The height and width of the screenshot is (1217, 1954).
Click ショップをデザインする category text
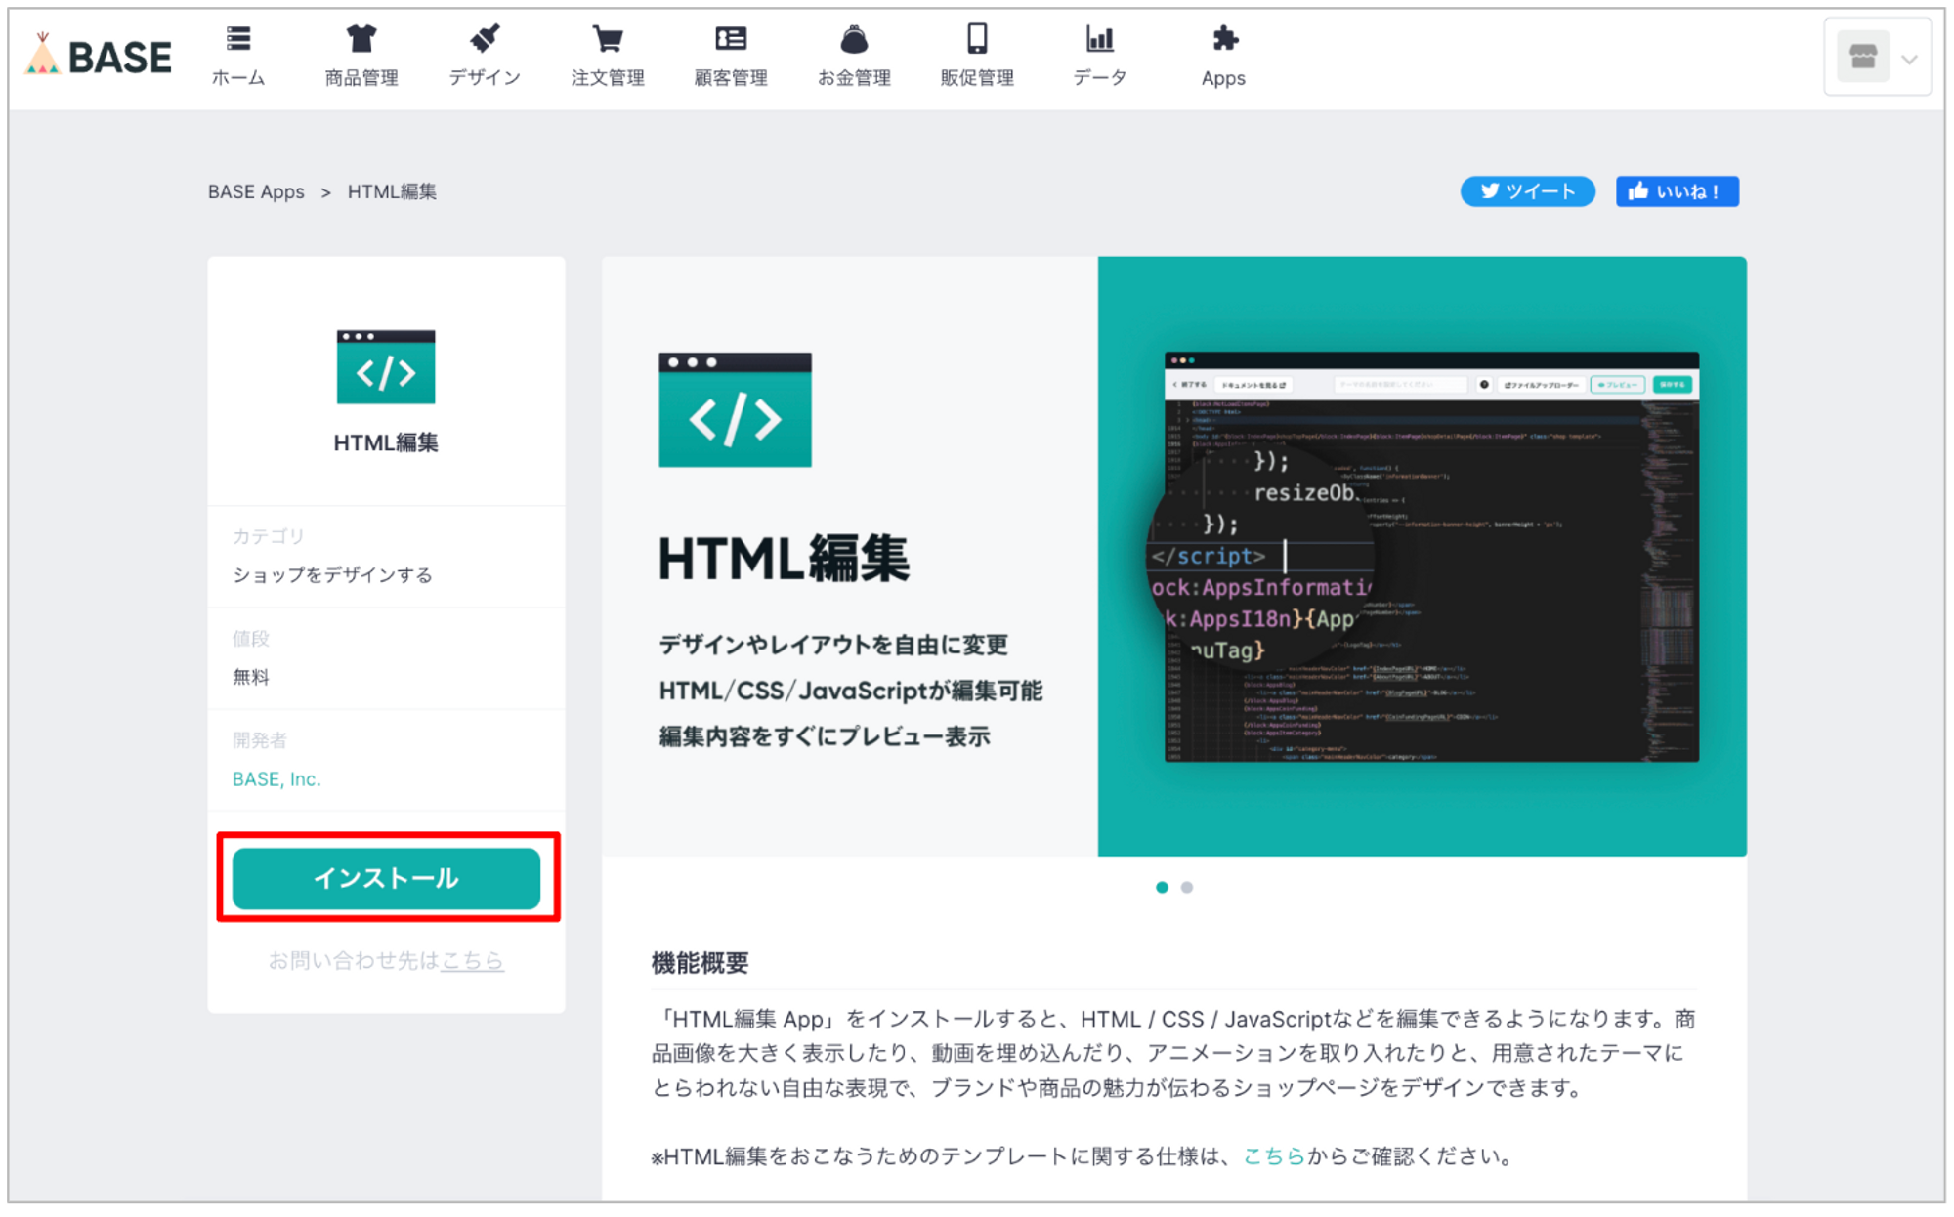tap(332, 574)
